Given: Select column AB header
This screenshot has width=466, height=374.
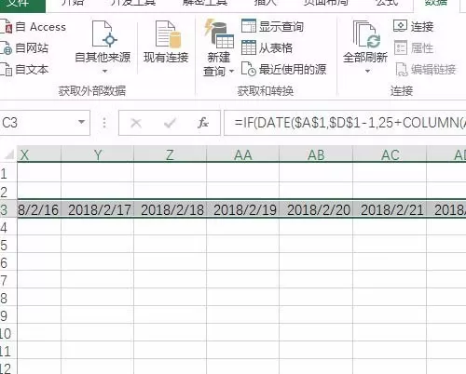Looking at the screenshot, I should coord(316,154).
